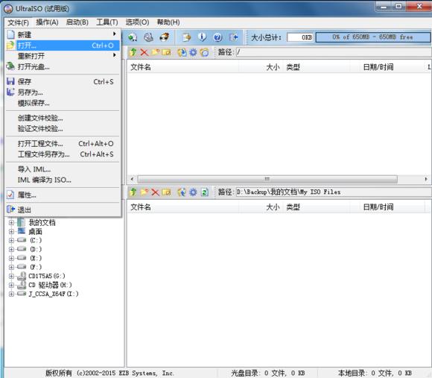Open the 操作(A) menu
This screenshot has height=378, width=432.
click(47, 22)
